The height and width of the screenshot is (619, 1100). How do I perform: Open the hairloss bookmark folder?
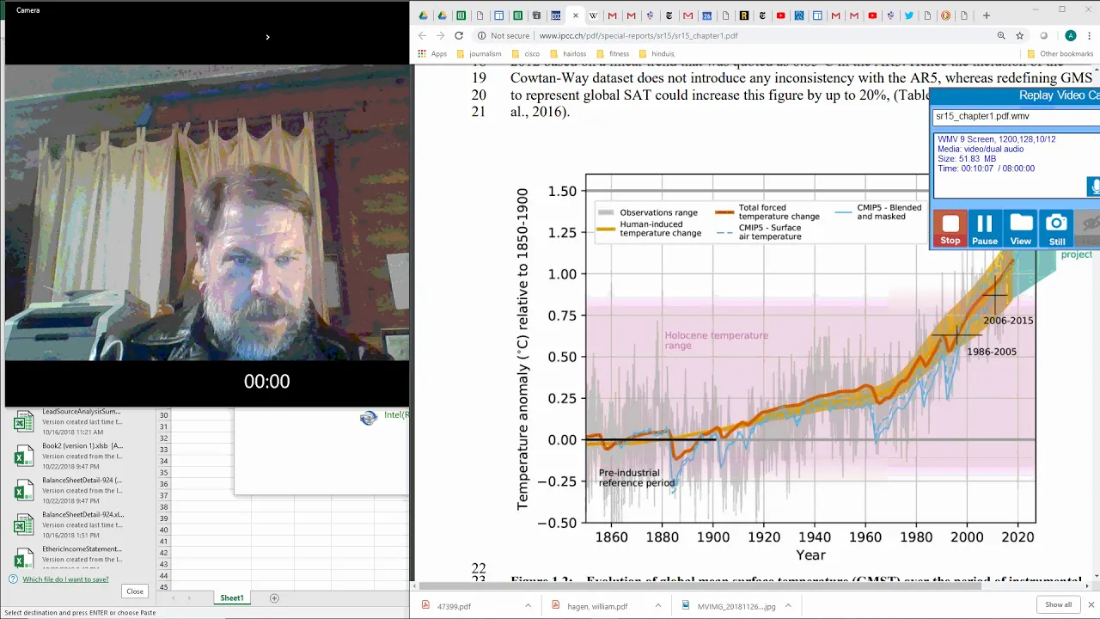coord(568,53)
